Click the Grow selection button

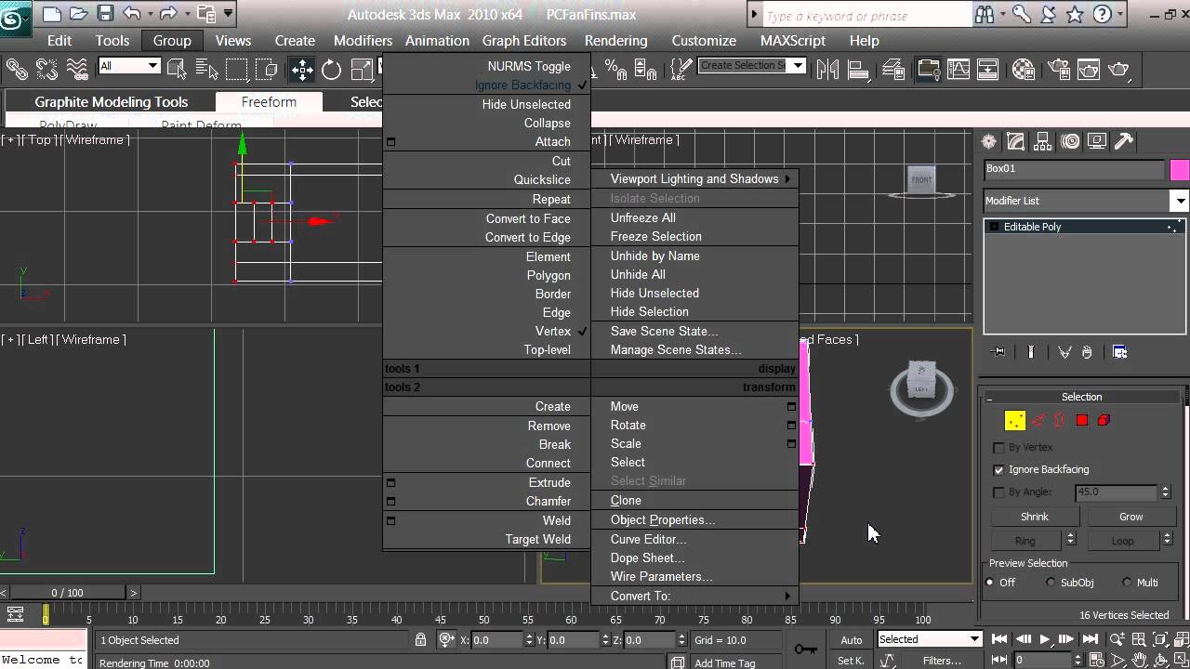(1131, 517)
